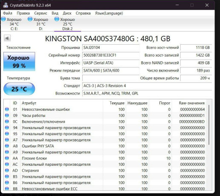Click the total work time 209 ч
Screen dimensions: 220x196
[x=196, y=78]
